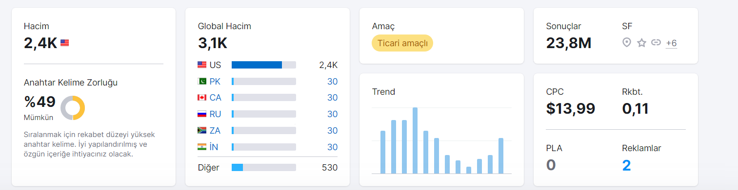Viewport: 738px width, 190px height.
Task: Open the PK country link
Action: click(215, 82)
